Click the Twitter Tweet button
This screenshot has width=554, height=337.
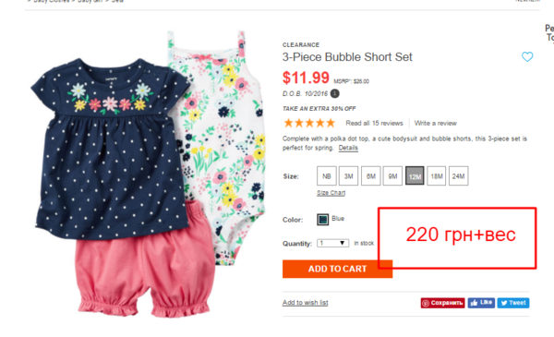[513, 303]
